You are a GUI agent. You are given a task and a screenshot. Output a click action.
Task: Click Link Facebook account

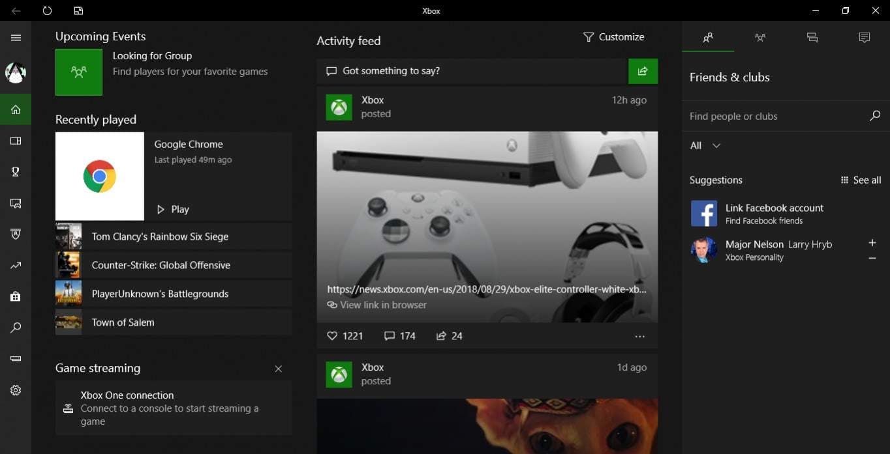coord(775,208)
